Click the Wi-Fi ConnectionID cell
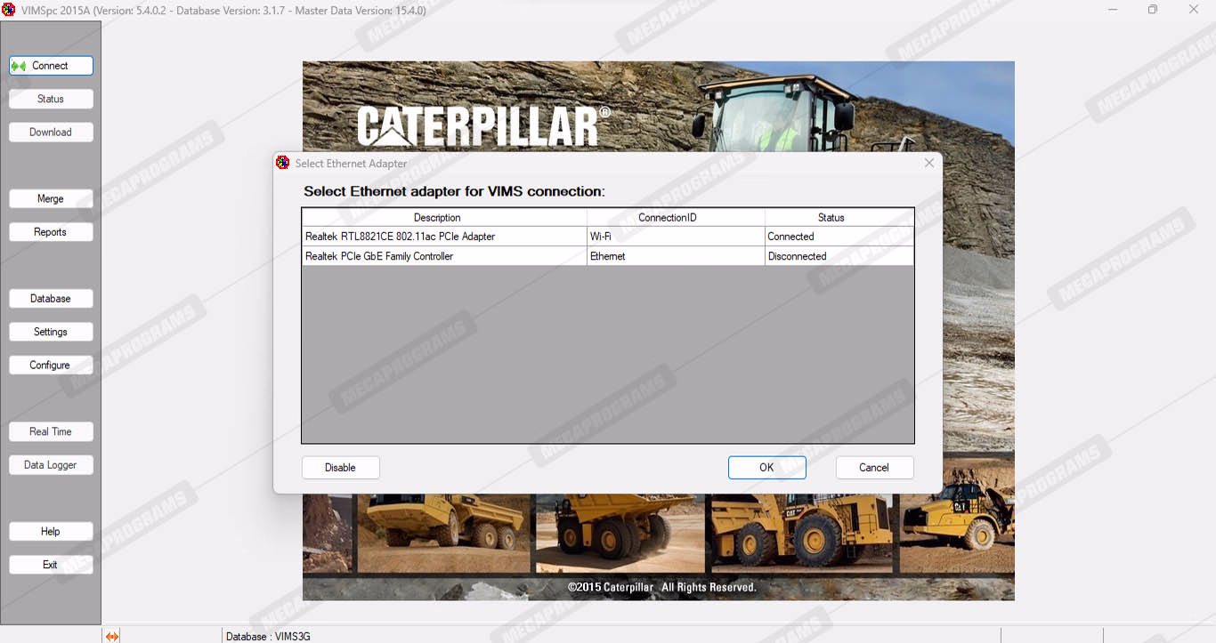The height and width of the screenshot is (643, 1216). coord(676,237)
